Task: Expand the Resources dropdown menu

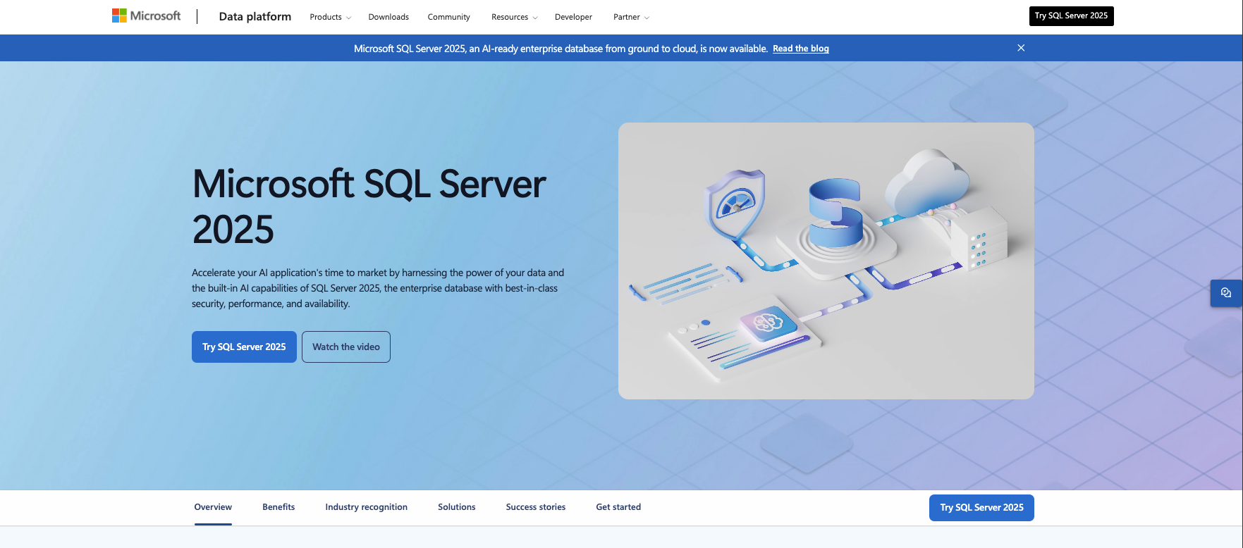Action: click(514, 17)
